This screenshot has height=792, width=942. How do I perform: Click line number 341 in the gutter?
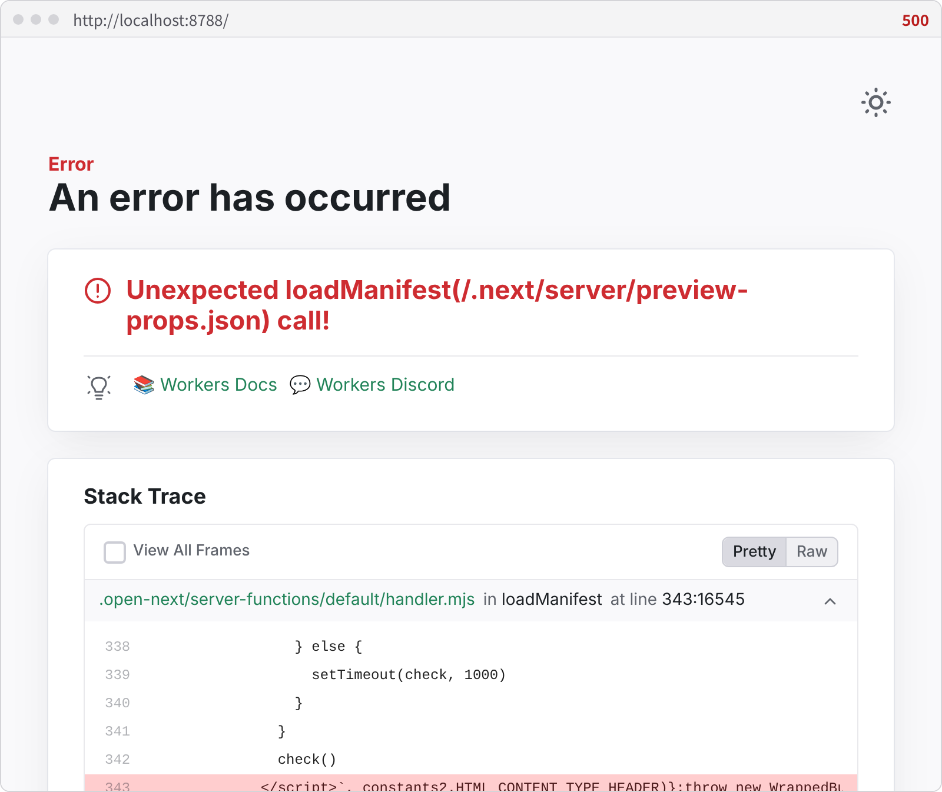pyautogui.click(x=117, y=731)
